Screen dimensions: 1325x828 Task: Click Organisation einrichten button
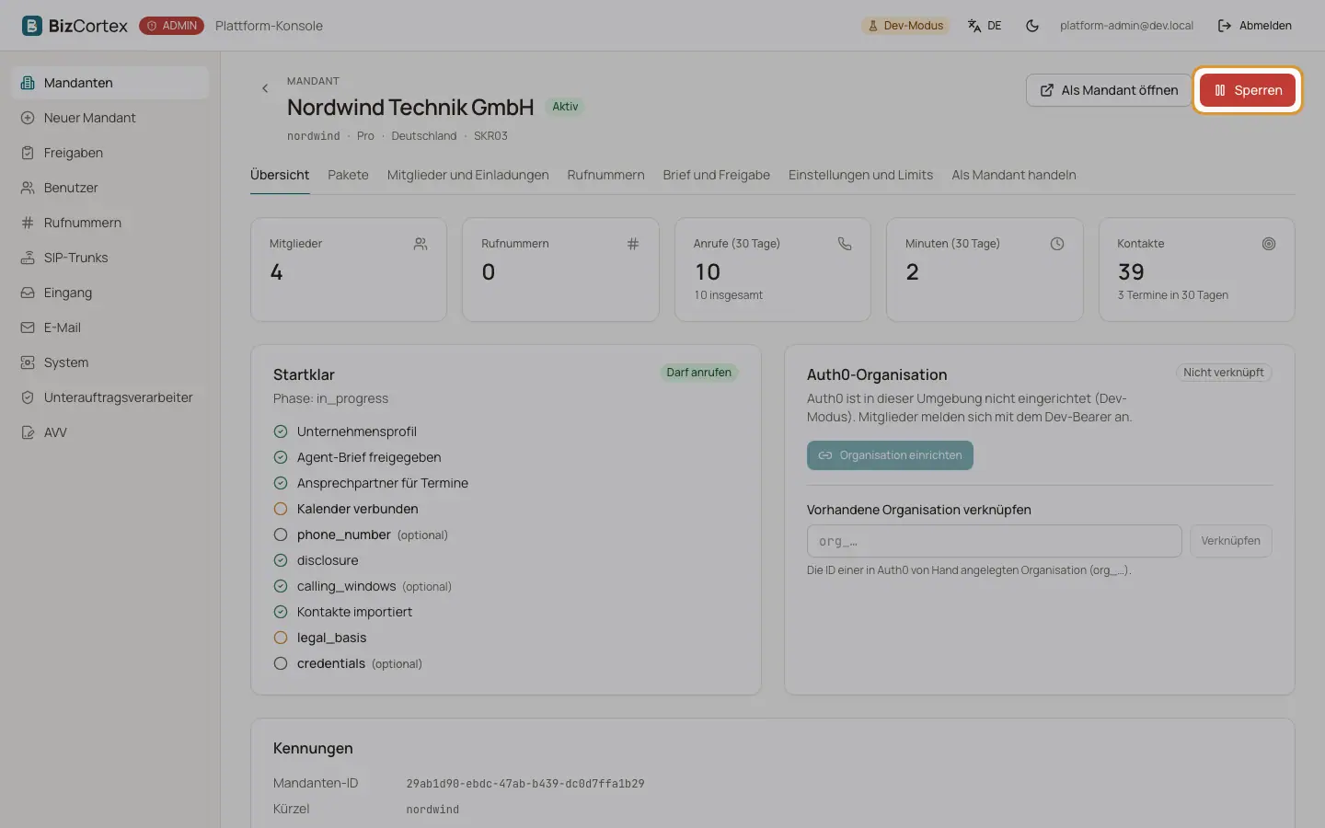(890, 455)
